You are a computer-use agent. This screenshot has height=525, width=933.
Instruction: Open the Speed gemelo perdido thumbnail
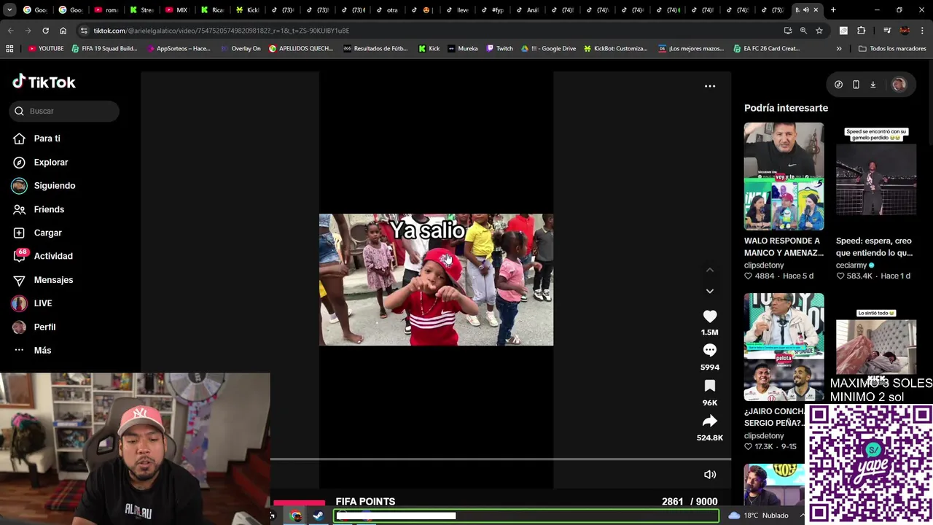coord(876,176)
